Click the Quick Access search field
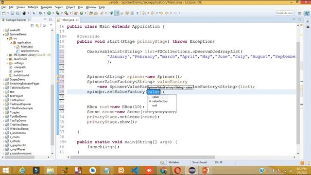The height and width of the screenshot is (175, 311). pos(284,13)
